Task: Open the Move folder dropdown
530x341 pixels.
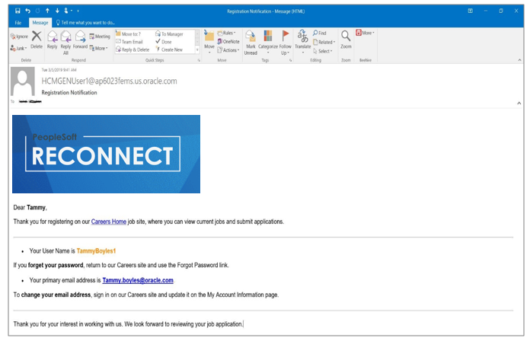Action: pos(209,42)
